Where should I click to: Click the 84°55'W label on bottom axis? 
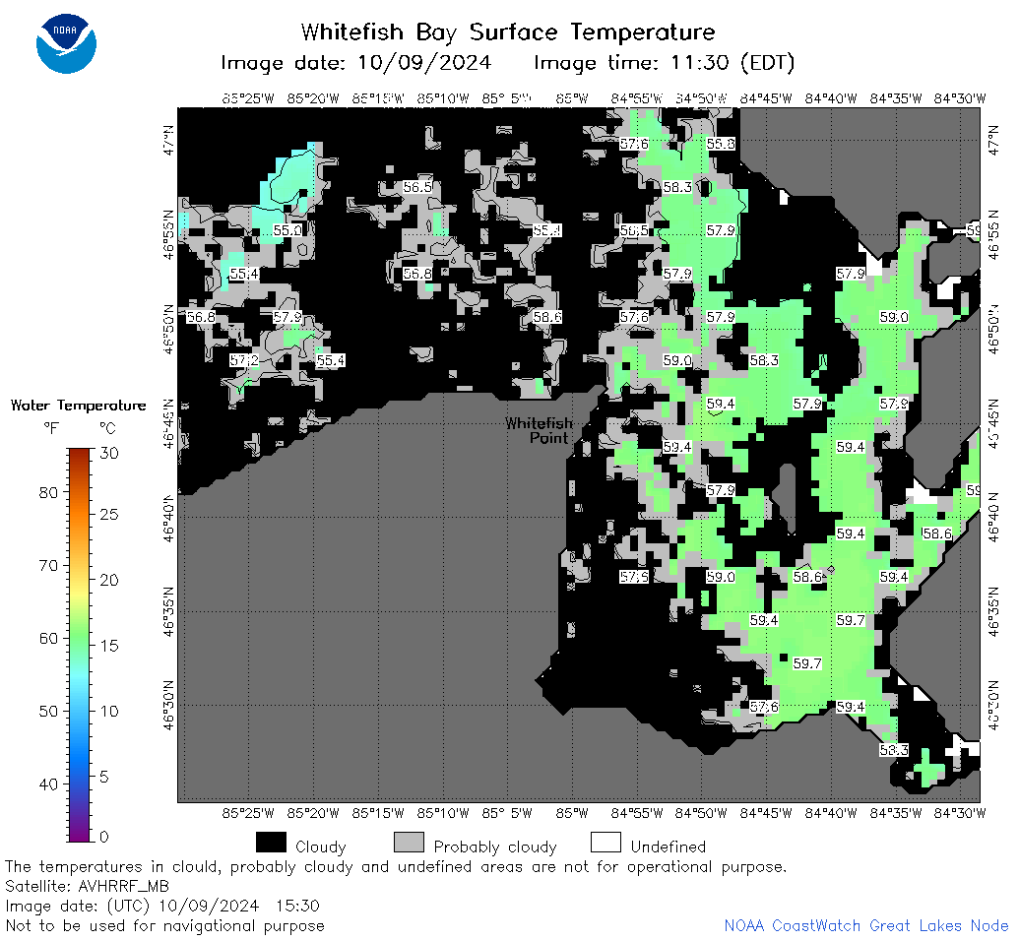(x=637, y=813)
